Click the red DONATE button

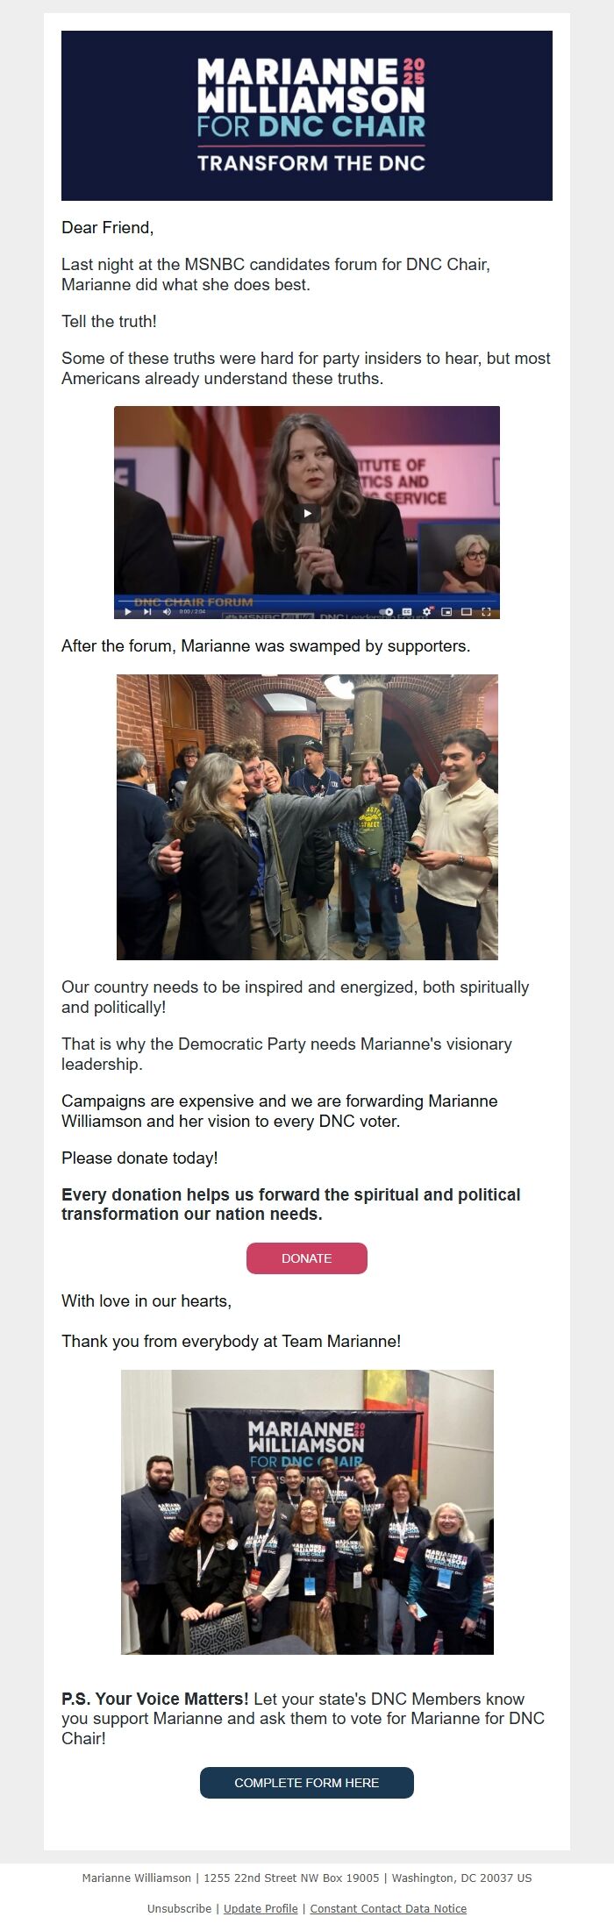coord(306,1258)
